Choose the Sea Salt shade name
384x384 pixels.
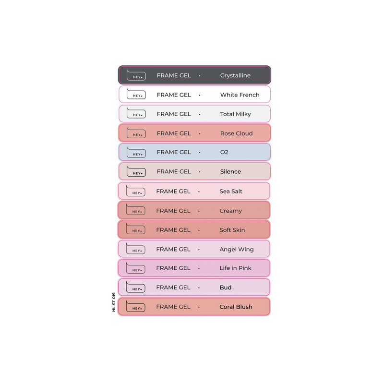click(231, 191)
